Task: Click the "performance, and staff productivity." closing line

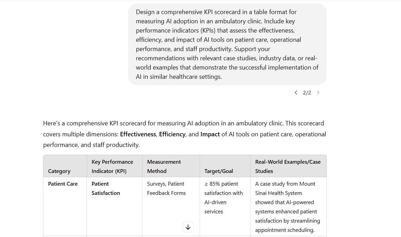Action: tap(91, 145)
